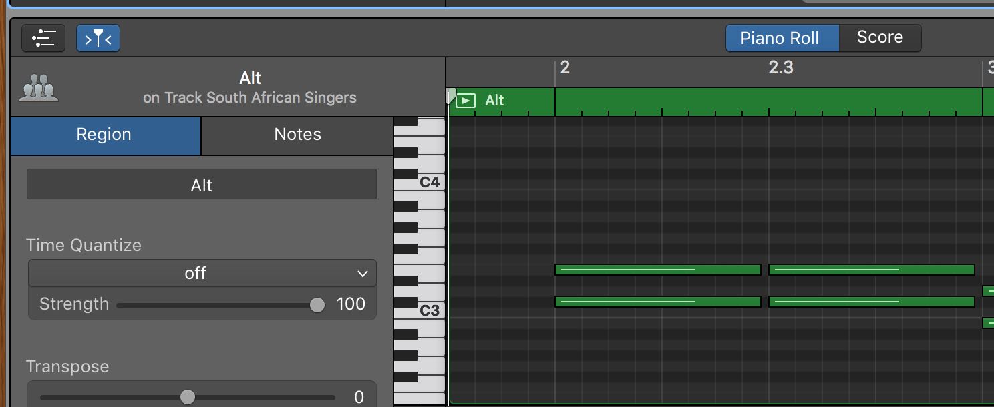Viewport: 994px width, 407px height.
Task: Open the Time Quantize dropdown
Action: [202, 274]
